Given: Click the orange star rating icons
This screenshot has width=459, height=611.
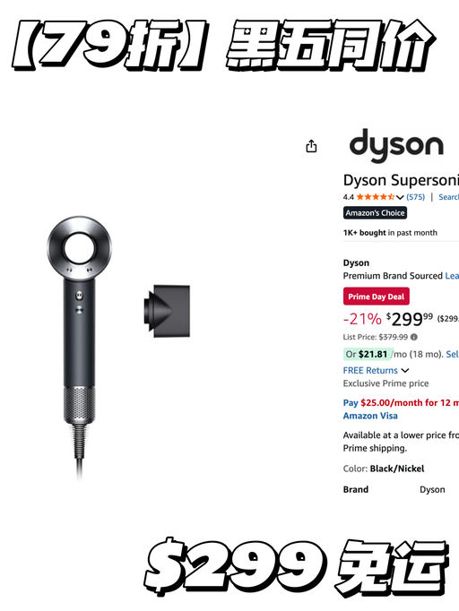Looking at the screenshot, I should pos(375,197).
